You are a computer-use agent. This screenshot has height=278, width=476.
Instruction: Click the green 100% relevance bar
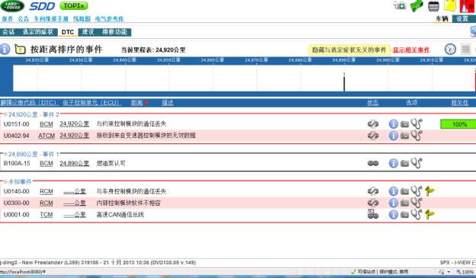458,124
